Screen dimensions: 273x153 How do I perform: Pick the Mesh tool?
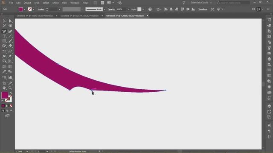tap(4, 67)
